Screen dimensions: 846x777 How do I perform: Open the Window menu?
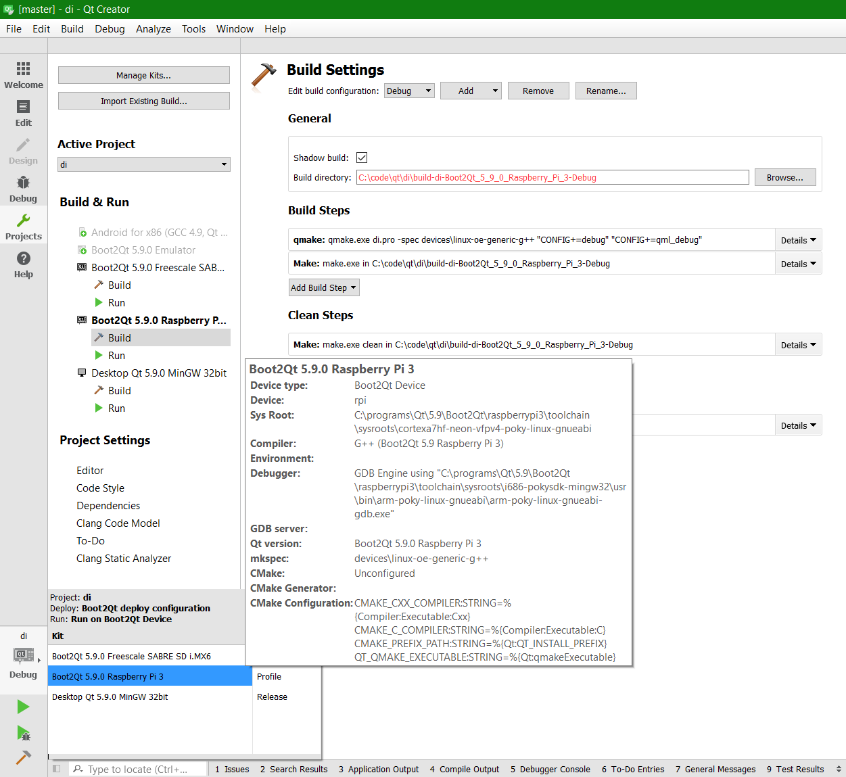pyautogui.click(x=235, y=29)
